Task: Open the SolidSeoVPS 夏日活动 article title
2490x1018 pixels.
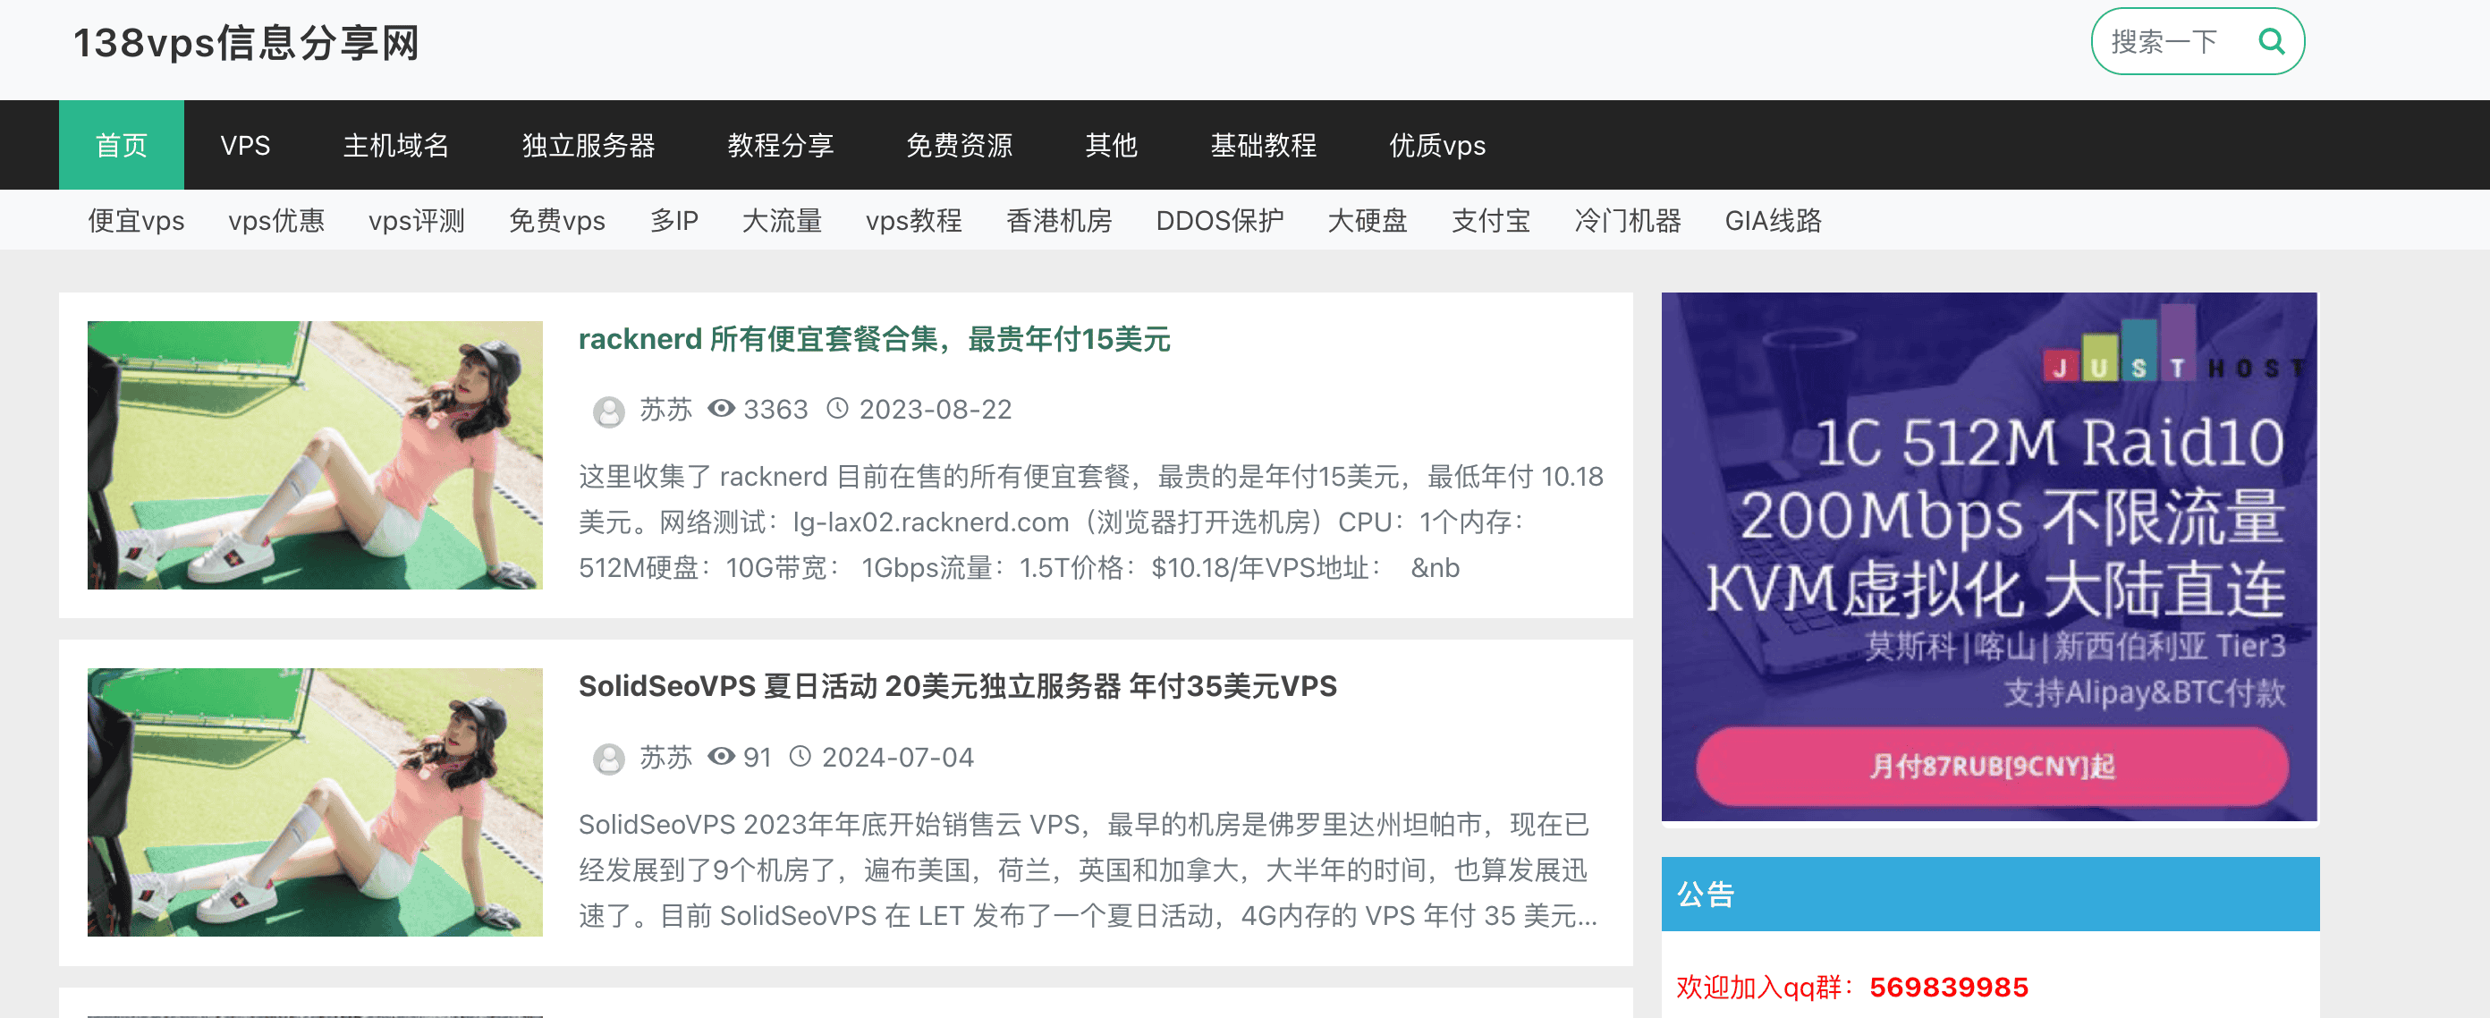Action: click(x=957, y=686)
